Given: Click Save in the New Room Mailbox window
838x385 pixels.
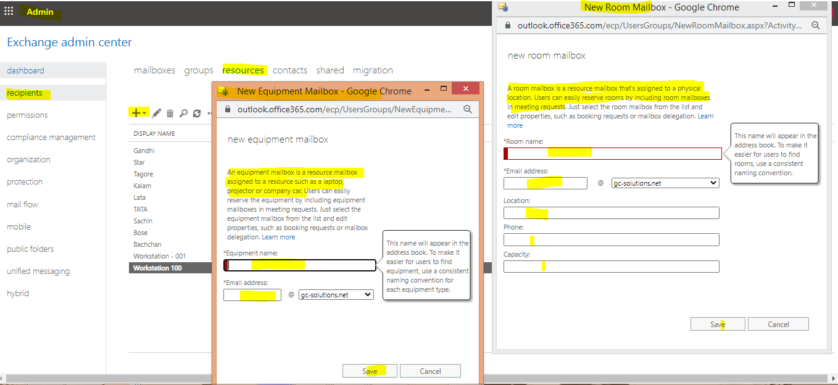Looking at the screenshot, I should pyautogui.click(x=718, y=324).
